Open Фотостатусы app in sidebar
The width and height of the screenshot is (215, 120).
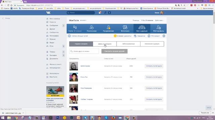[x=54, y=74]
